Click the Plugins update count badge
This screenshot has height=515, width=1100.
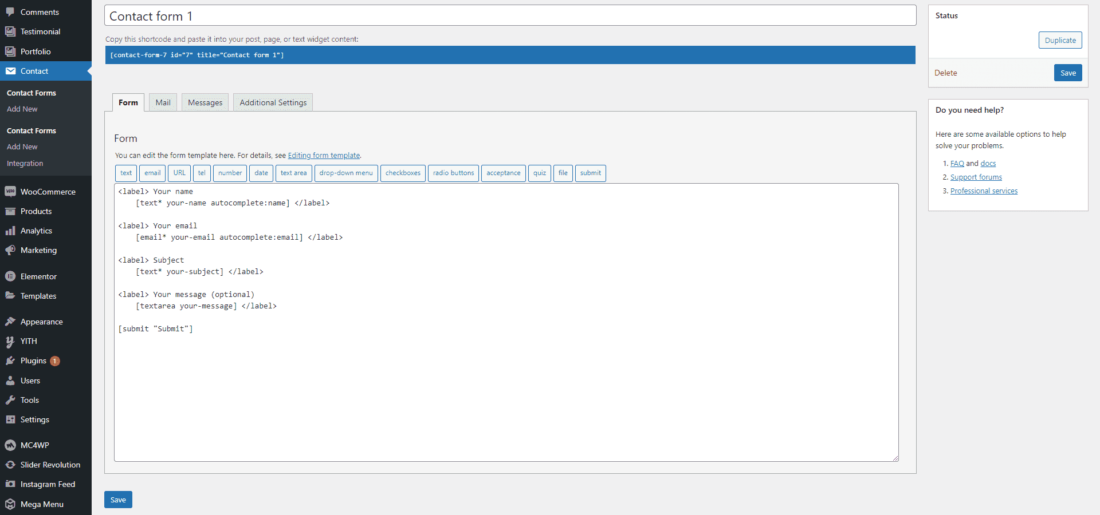point(55,361)
